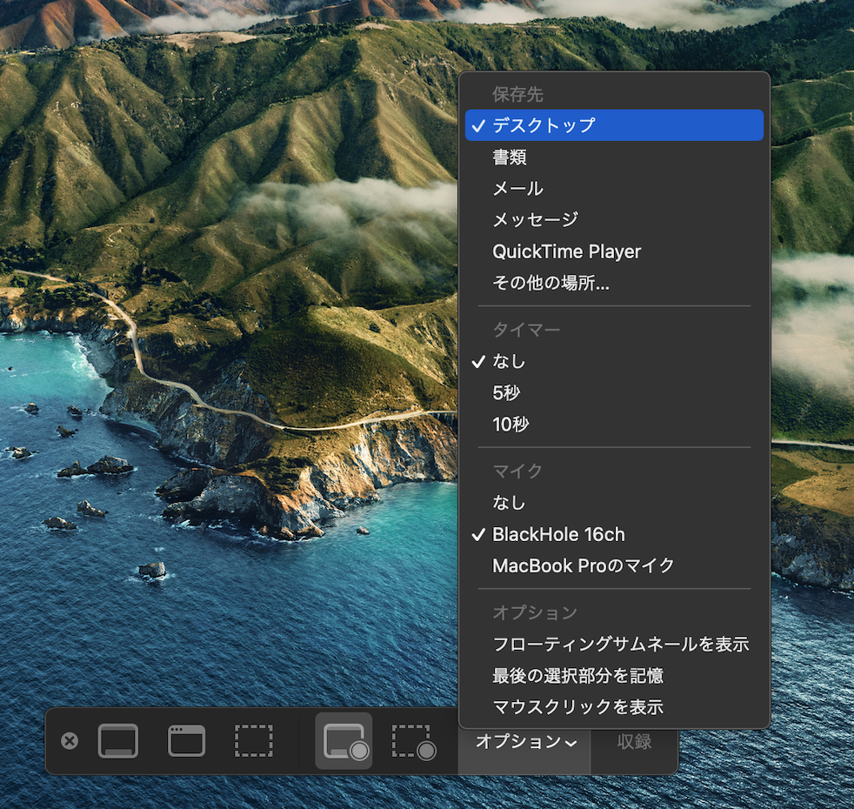854x809 pixels.
Task: Set timer to 5秒
Action: [x=506, y=393]
